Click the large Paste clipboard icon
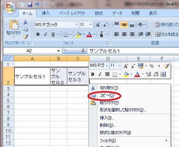This screenshot has width=179, height=147. (x=14, y=24)
